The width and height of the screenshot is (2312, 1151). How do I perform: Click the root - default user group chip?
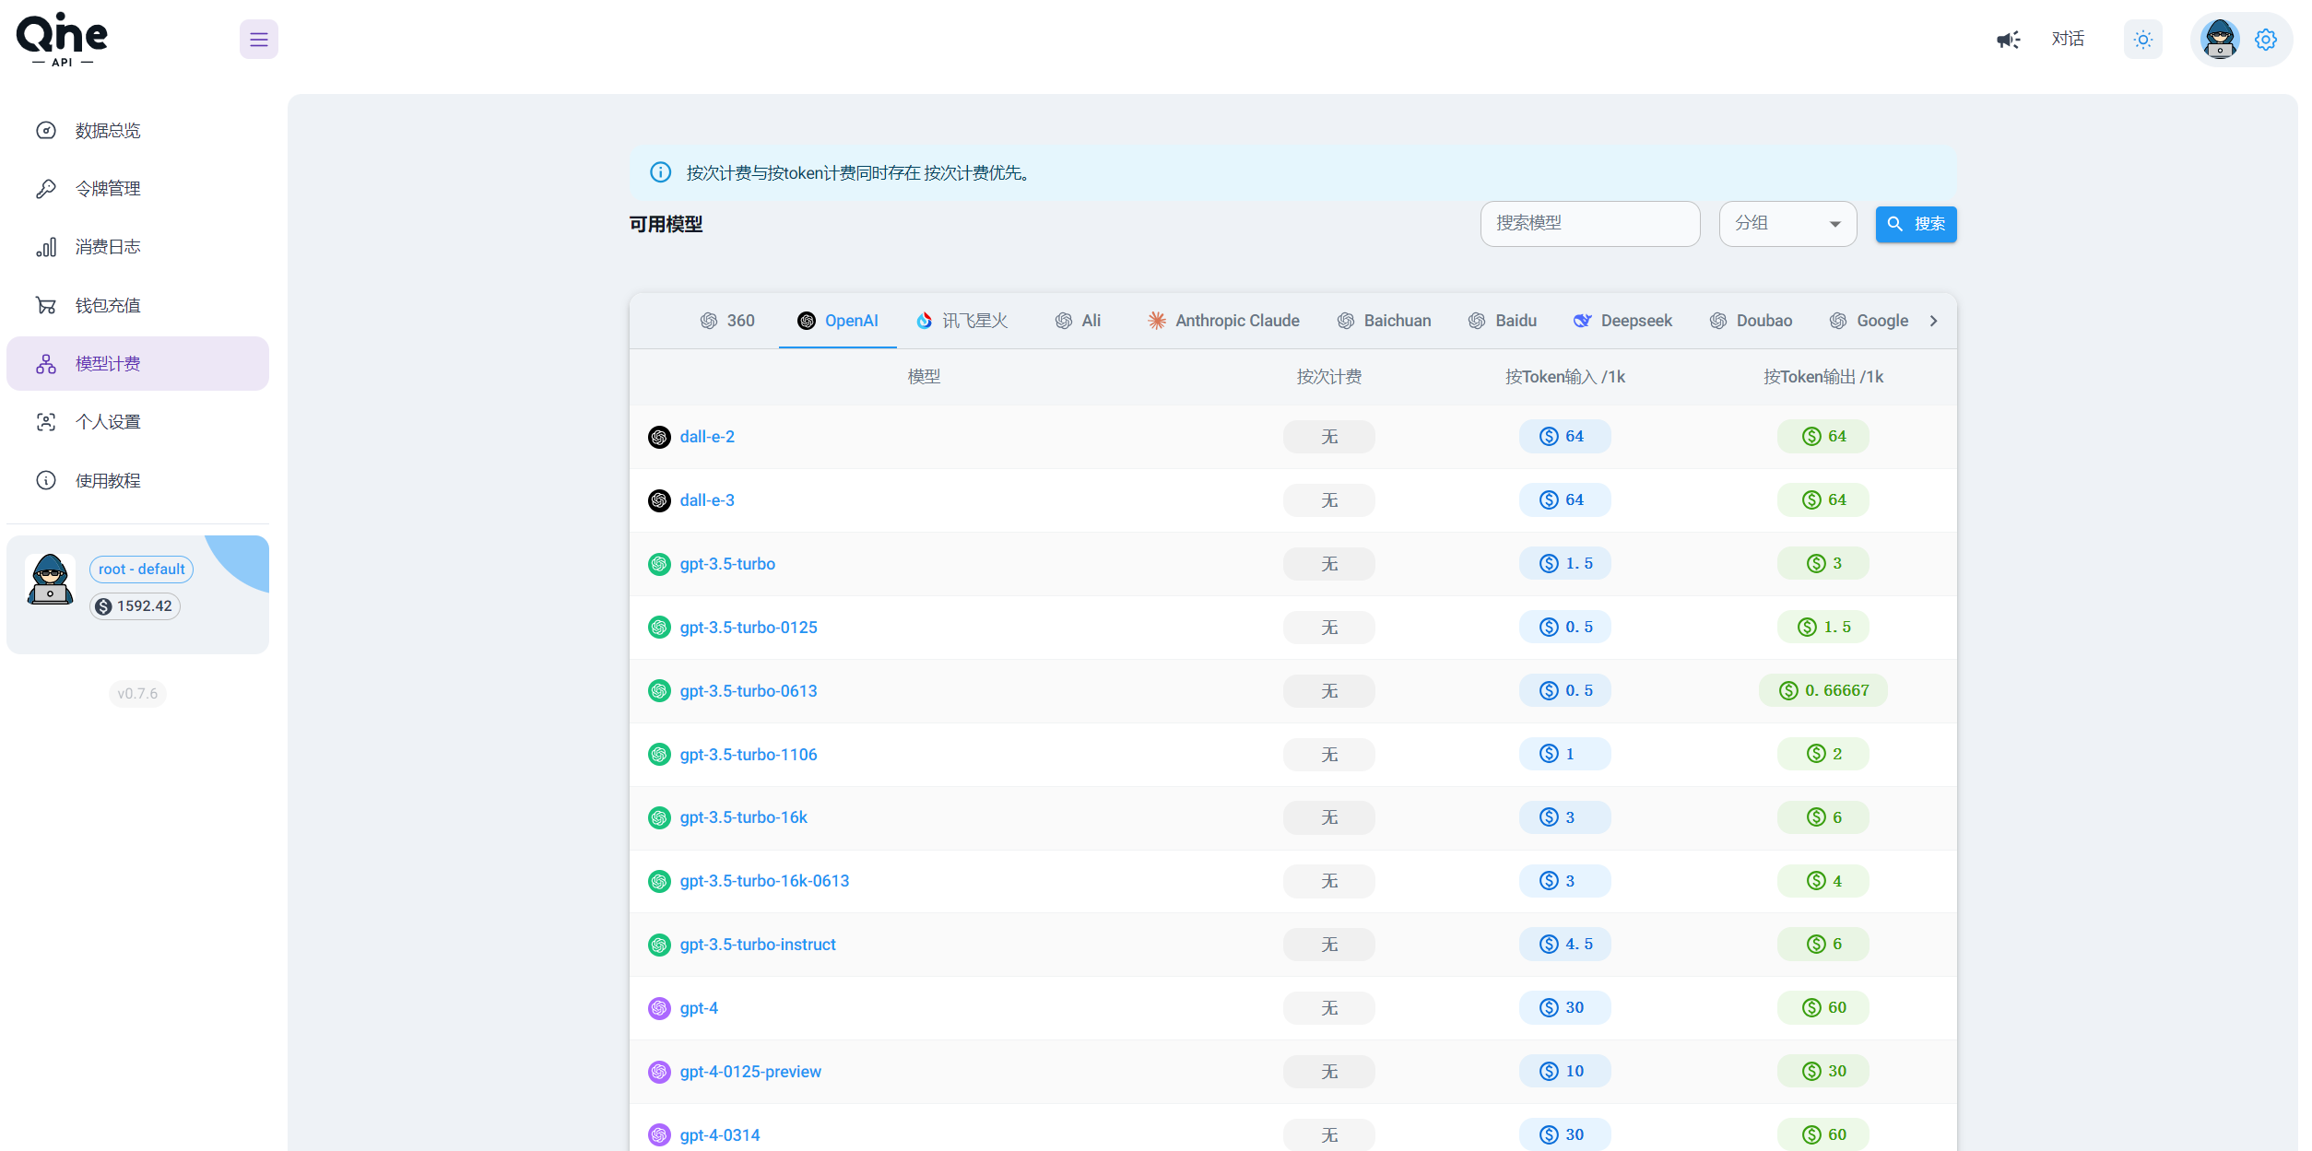pos(141,570)
